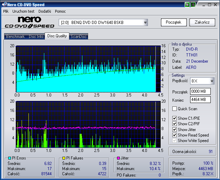Click the magenta Jitter legend swatch

(118, 158)
